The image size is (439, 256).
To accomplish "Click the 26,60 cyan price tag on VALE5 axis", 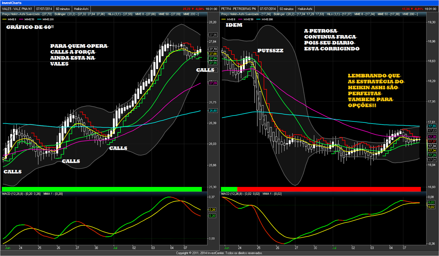I will (213, 111).
